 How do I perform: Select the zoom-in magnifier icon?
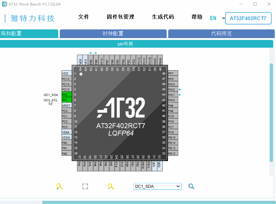pos(59,186)
